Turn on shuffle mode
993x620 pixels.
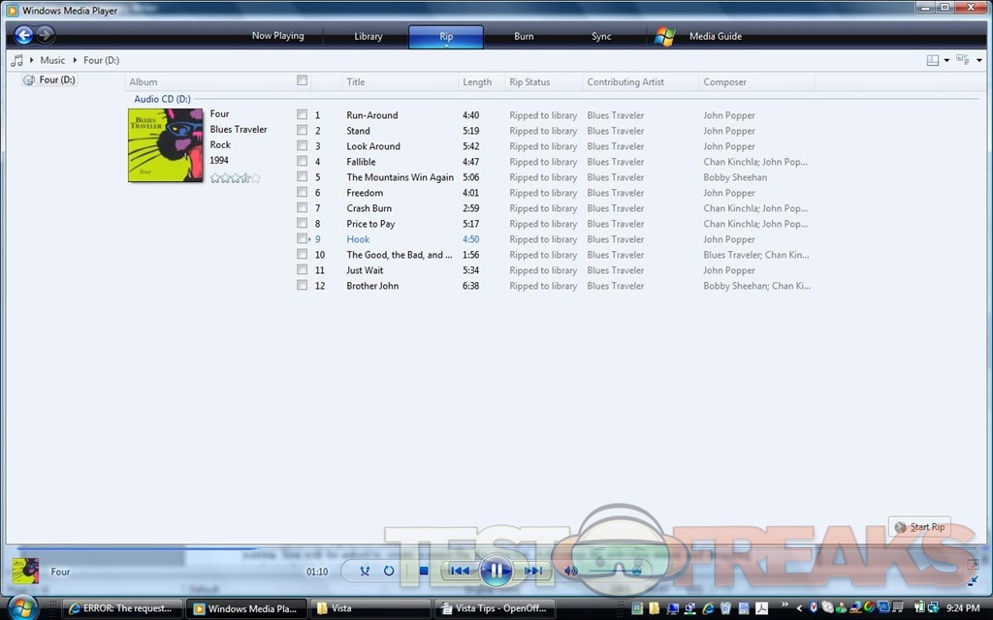(x=365, y=572)
